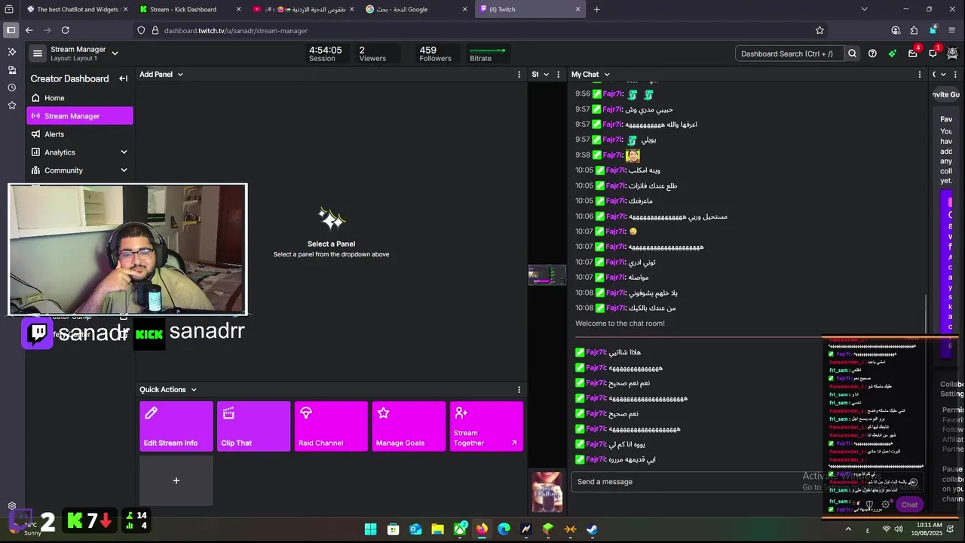Open the rightmost panel dropdown chevron

click(942, 74)
